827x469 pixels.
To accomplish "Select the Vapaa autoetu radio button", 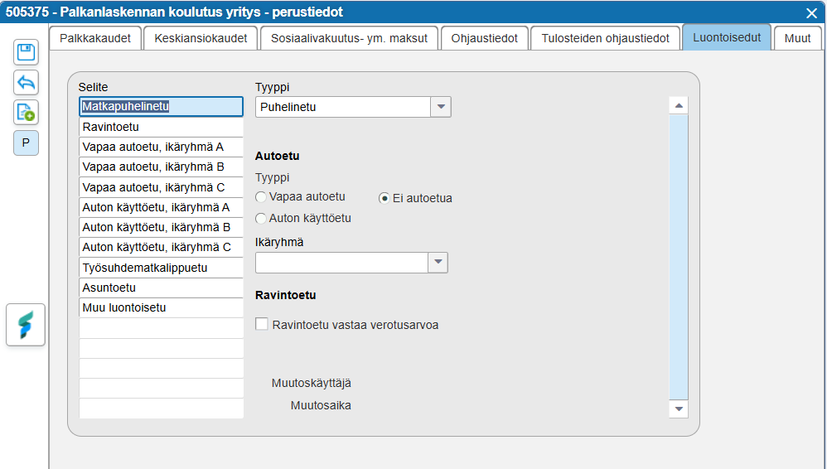I will [262, 197].
